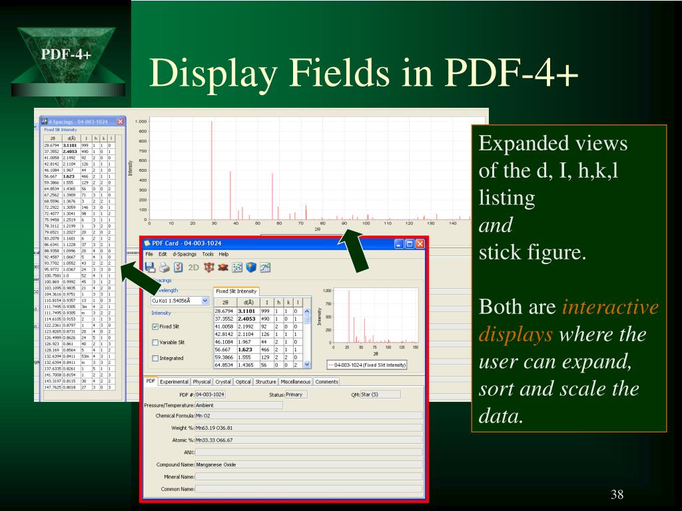This screenshot has height=511, width=682.
Task: Click the orange-red bond/molecule toolbar icon
Action: 223,267
